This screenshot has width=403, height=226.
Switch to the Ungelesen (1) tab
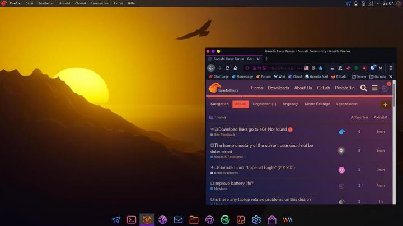coord(264,104)
